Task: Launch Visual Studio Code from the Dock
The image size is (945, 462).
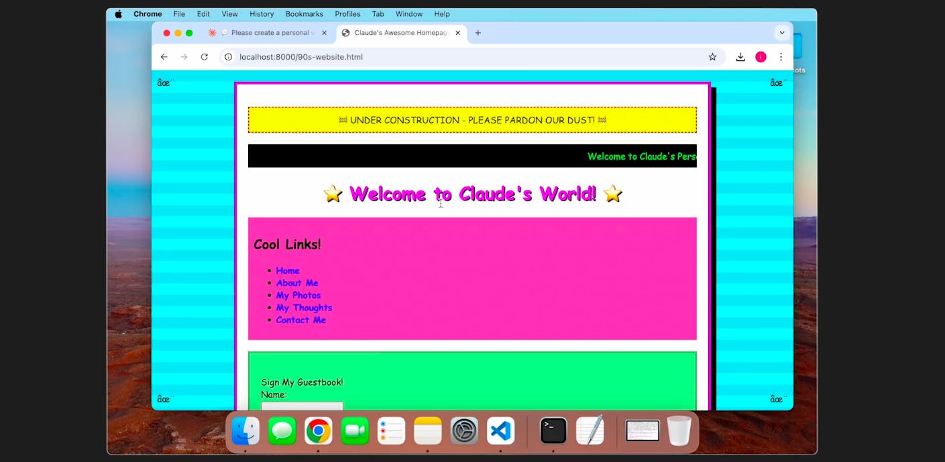Action: (500, 431)
